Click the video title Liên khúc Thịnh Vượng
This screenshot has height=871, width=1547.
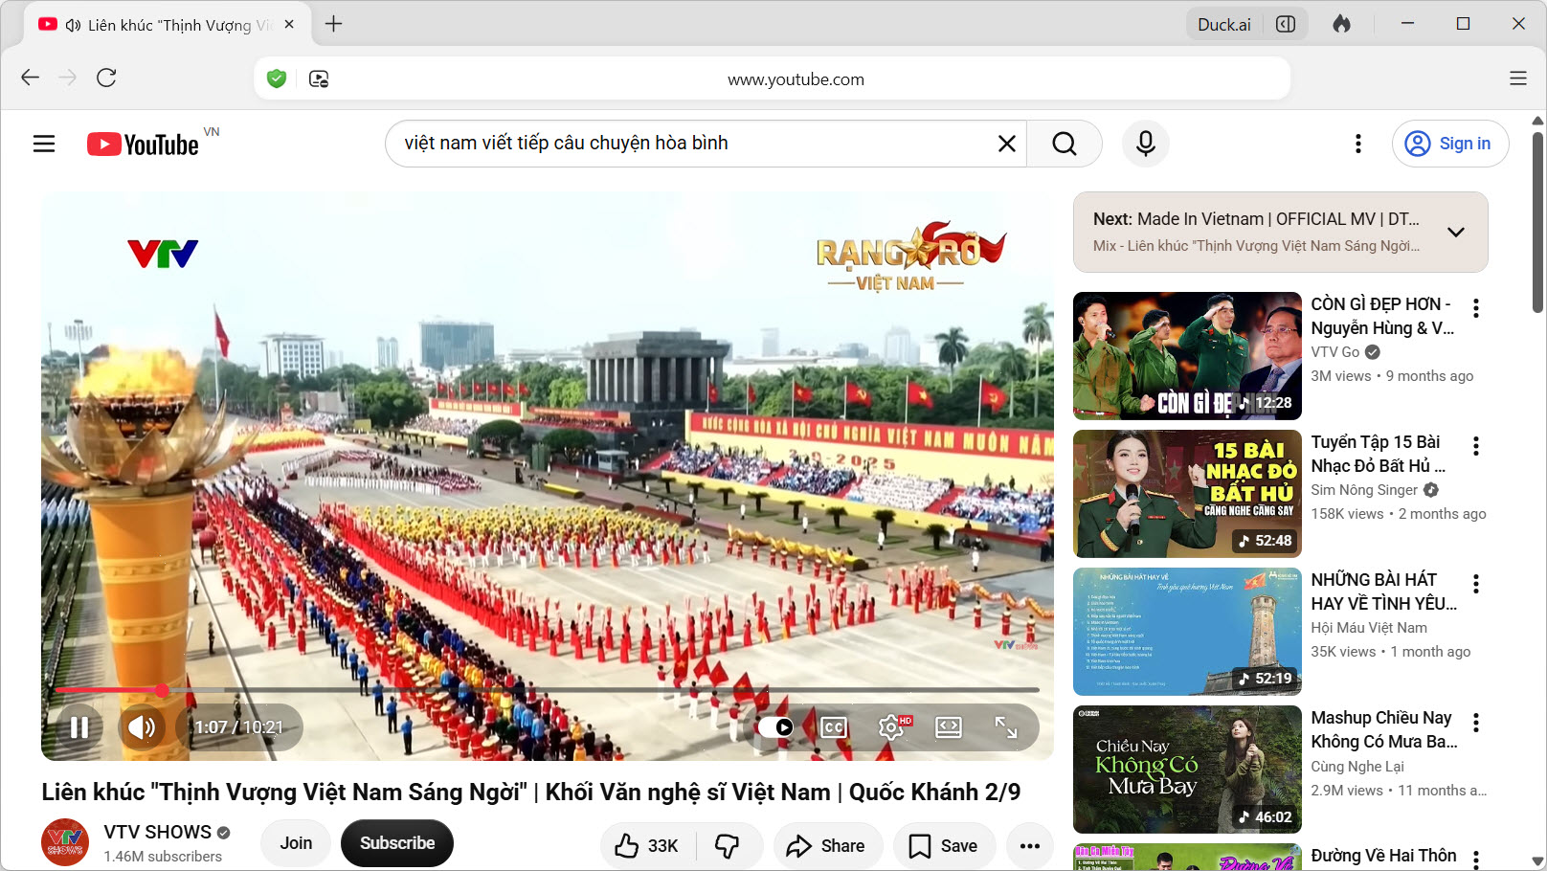click(530, 792)
